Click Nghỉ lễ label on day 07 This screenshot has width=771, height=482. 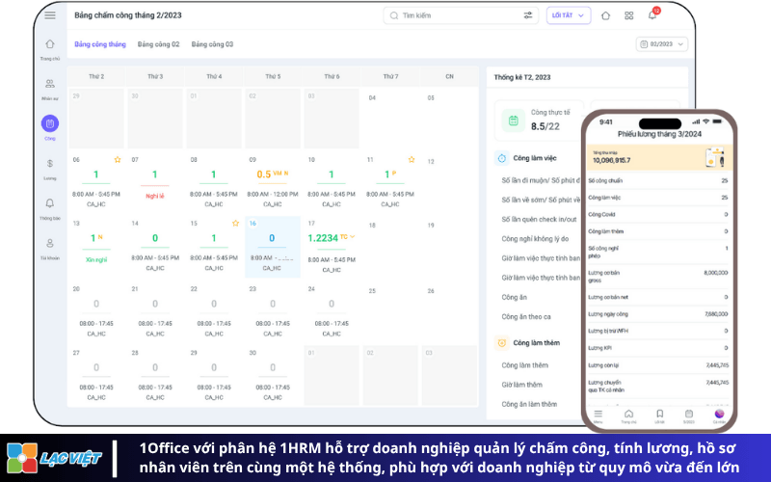pos(155,197)
